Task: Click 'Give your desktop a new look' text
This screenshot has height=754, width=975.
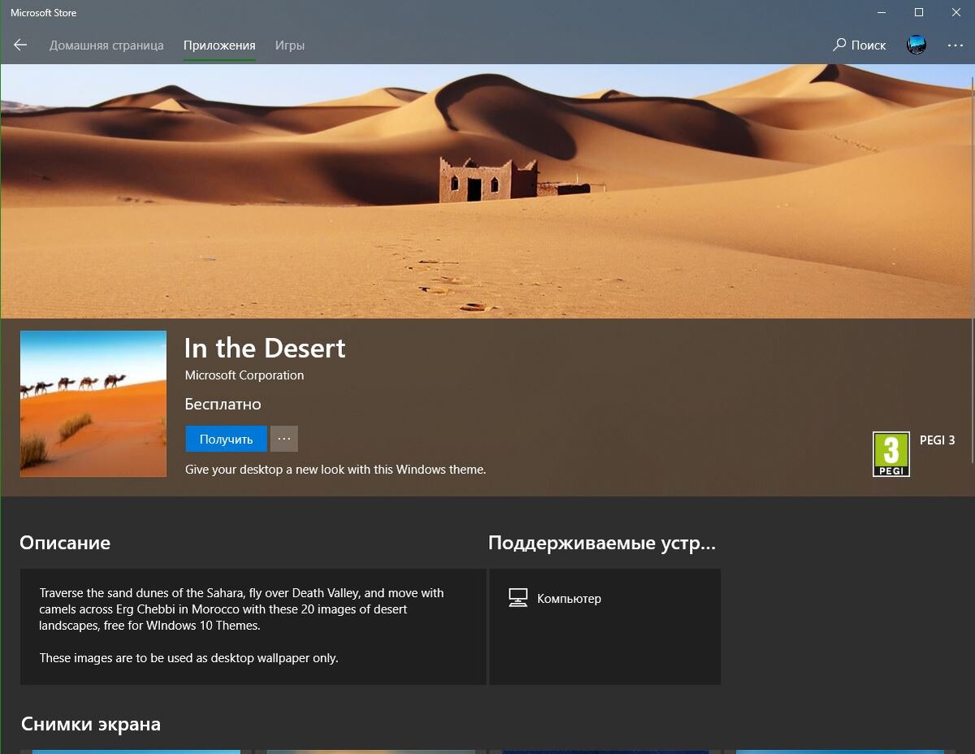Action: tap(336, 470)
